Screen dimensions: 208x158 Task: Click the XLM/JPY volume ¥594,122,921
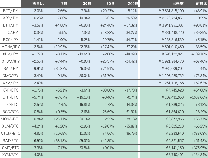pyautogui.click(x=173, y=54)
